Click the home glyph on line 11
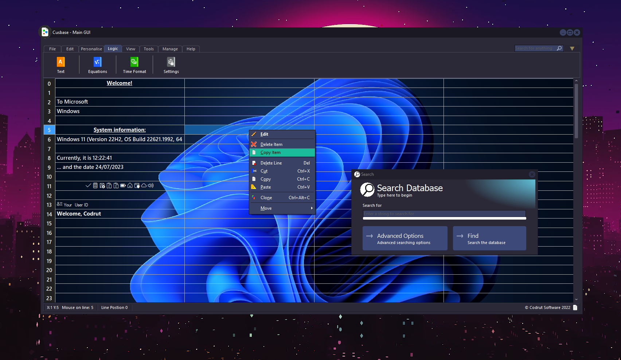Image resolution: width=621 pixels, height=360 pixels. [130, 186]
